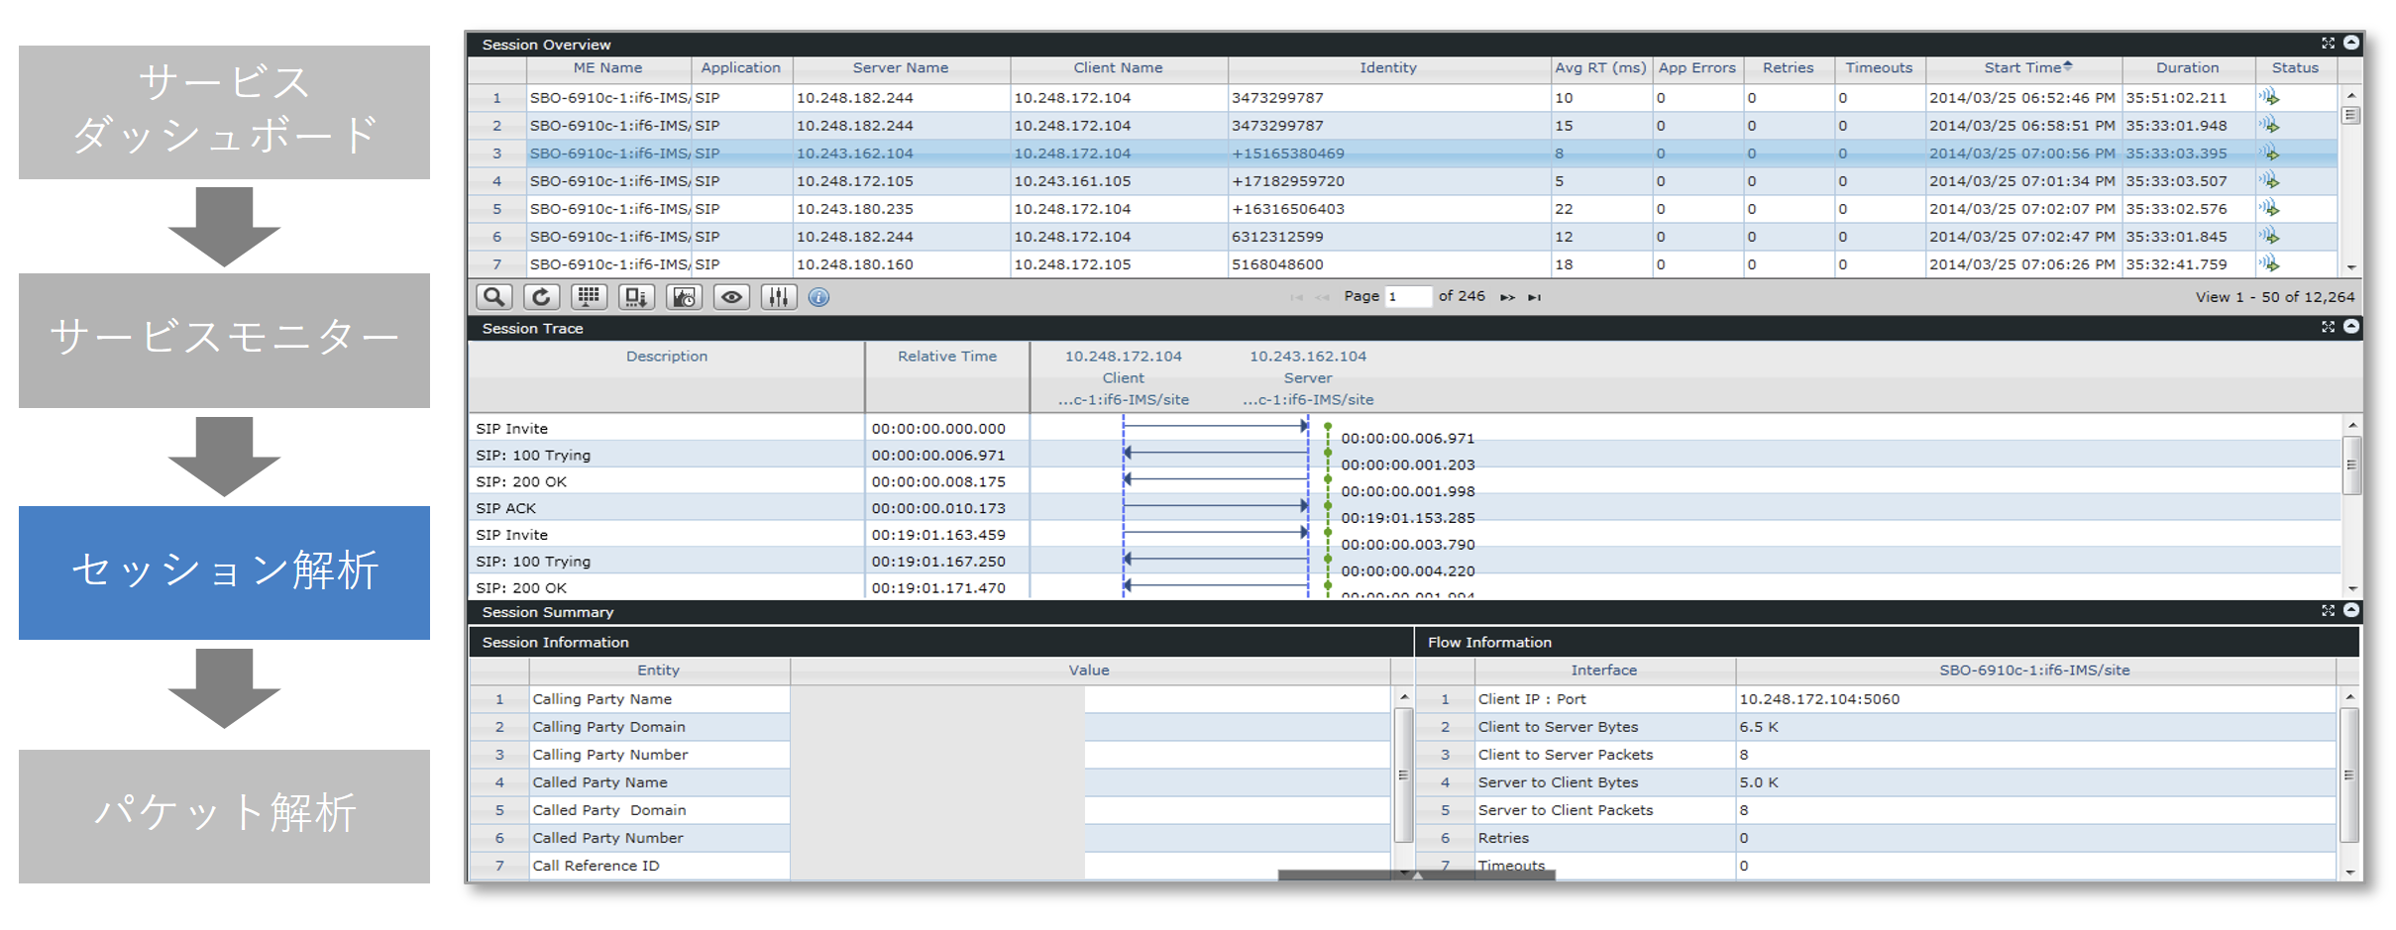This screenshot has height=930, width=2396.
Task: Collapse the Session Overview panel
Action: 2351,43
